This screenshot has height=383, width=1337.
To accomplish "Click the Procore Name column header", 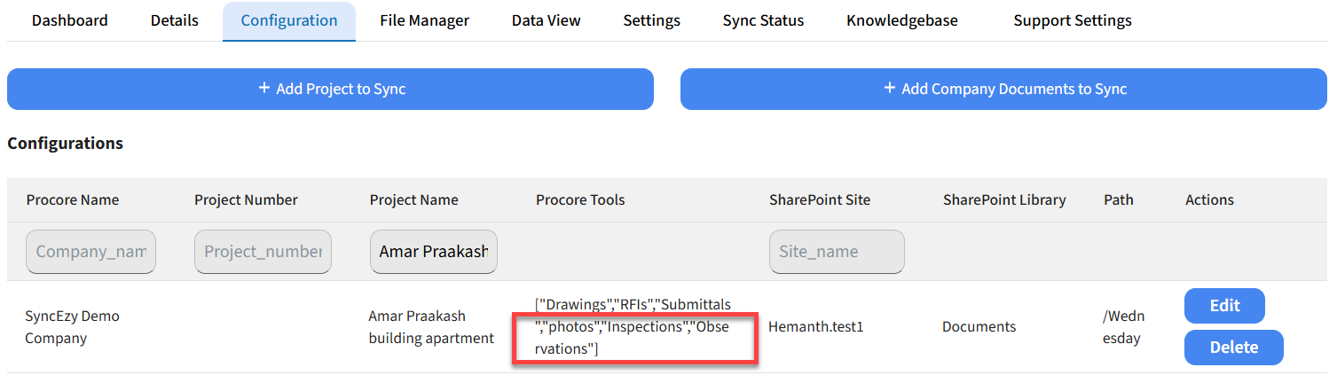I will 73,200.
